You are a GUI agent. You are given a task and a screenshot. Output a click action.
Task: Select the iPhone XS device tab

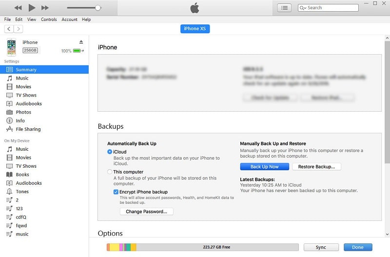coord(195,29)
